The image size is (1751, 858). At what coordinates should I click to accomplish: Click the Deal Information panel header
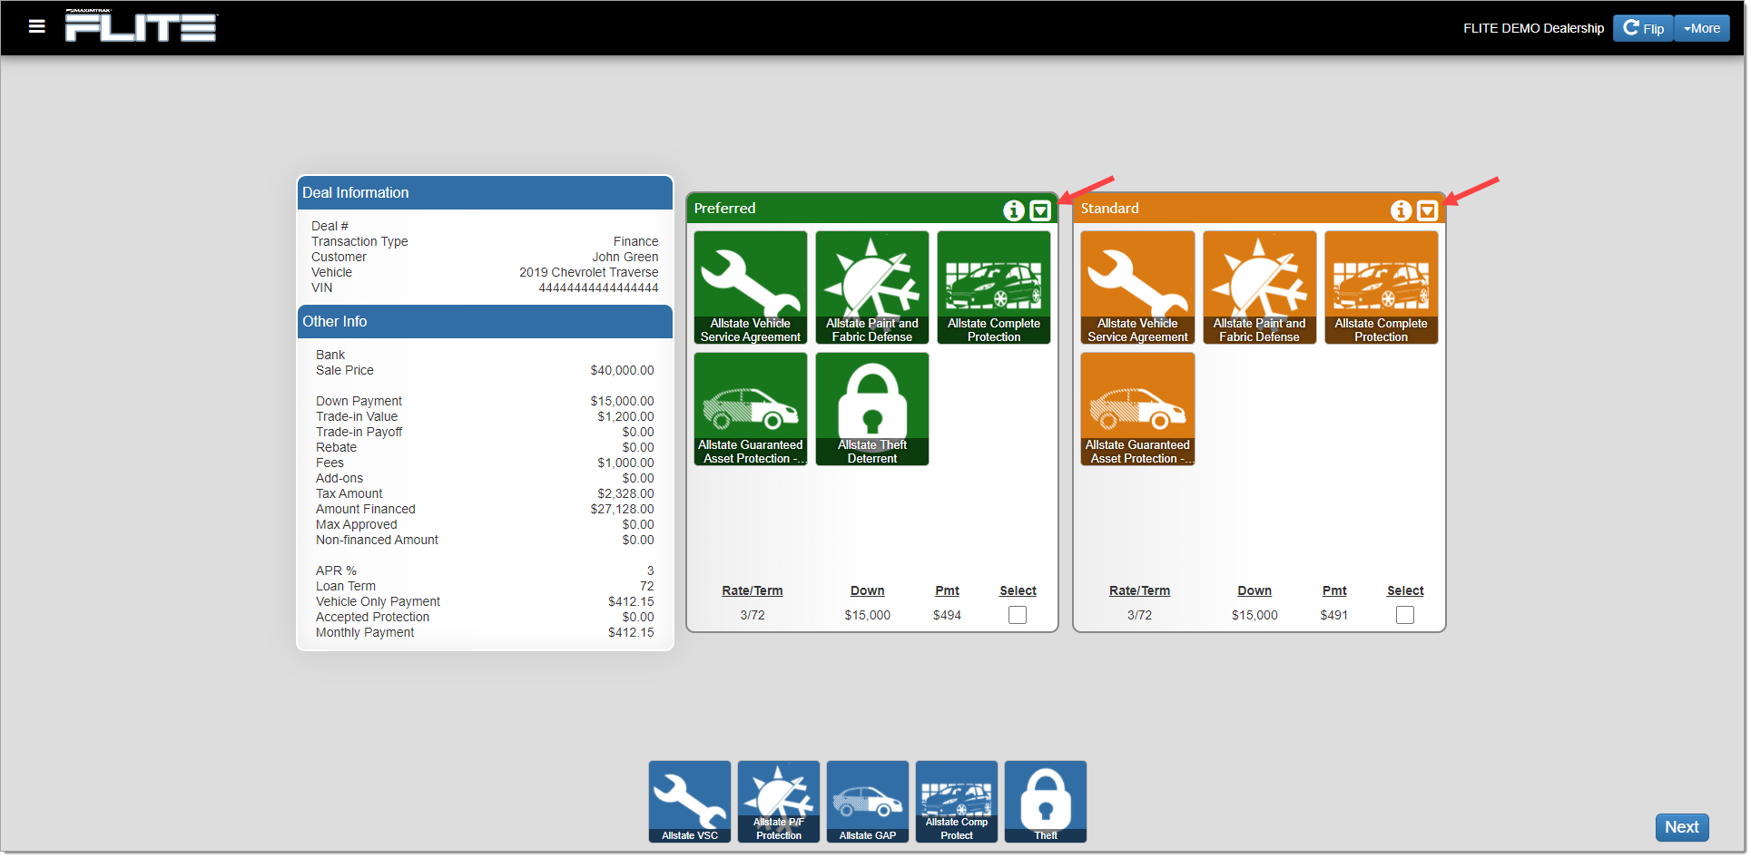pyautogui.click(x=485, y=193)
